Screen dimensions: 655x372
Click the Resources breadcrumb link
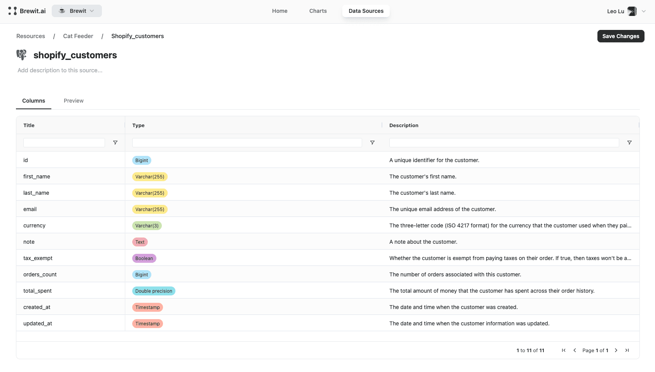point(30,36)
